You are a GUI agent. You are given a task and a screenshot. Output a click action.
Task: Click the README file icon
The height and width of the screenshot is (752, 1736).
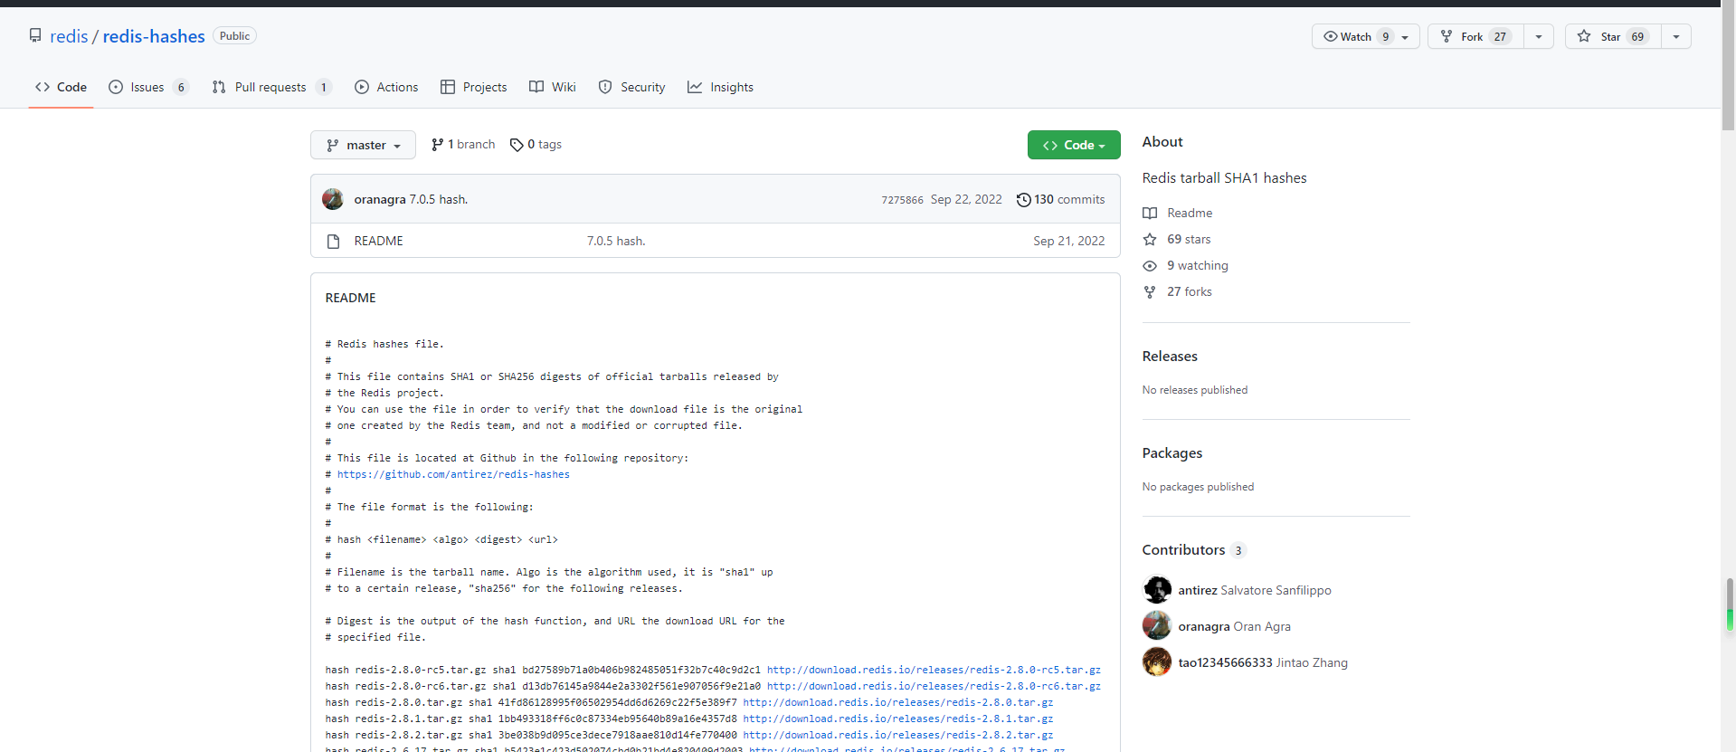(x=333, y=242)
